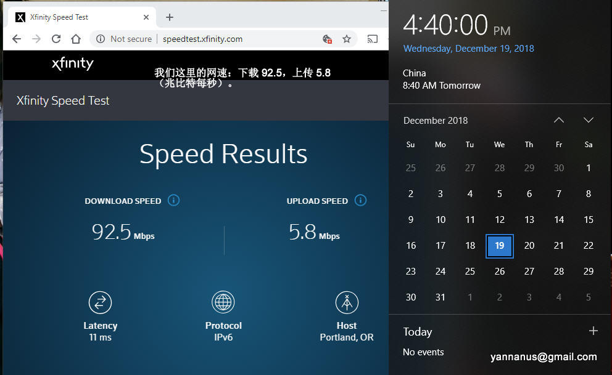612x375 pixels.
Task: Click the Host tower icon
Action: coord(347,302)
